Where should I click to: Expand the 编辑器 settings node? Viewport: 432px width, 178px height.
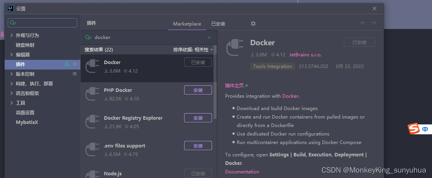coord(12,54)
